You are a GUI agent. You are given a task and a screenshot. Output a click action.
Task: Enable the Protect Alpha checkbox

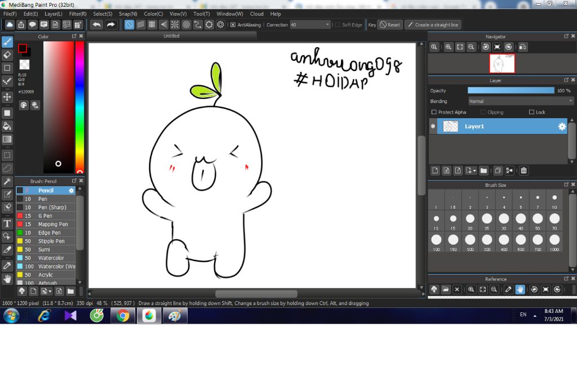(x=434, y=112)
